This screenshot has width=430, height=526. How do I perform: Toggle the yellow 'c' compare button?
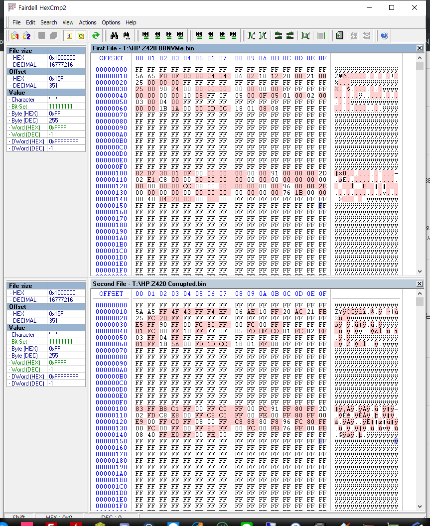point(81,35)
